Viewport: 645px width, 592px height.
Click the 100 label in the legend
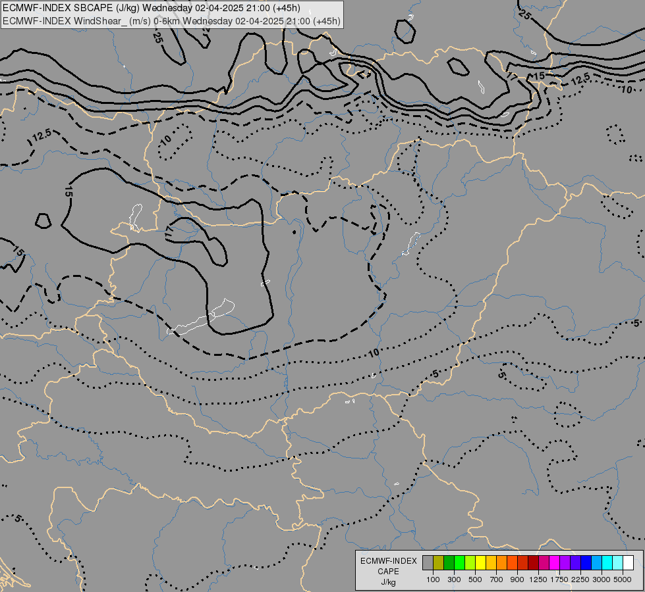(x=433, y=580)
